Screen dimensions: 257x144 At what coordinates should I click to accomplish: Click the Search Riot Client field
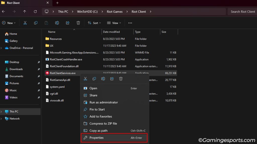pos(242,11)
